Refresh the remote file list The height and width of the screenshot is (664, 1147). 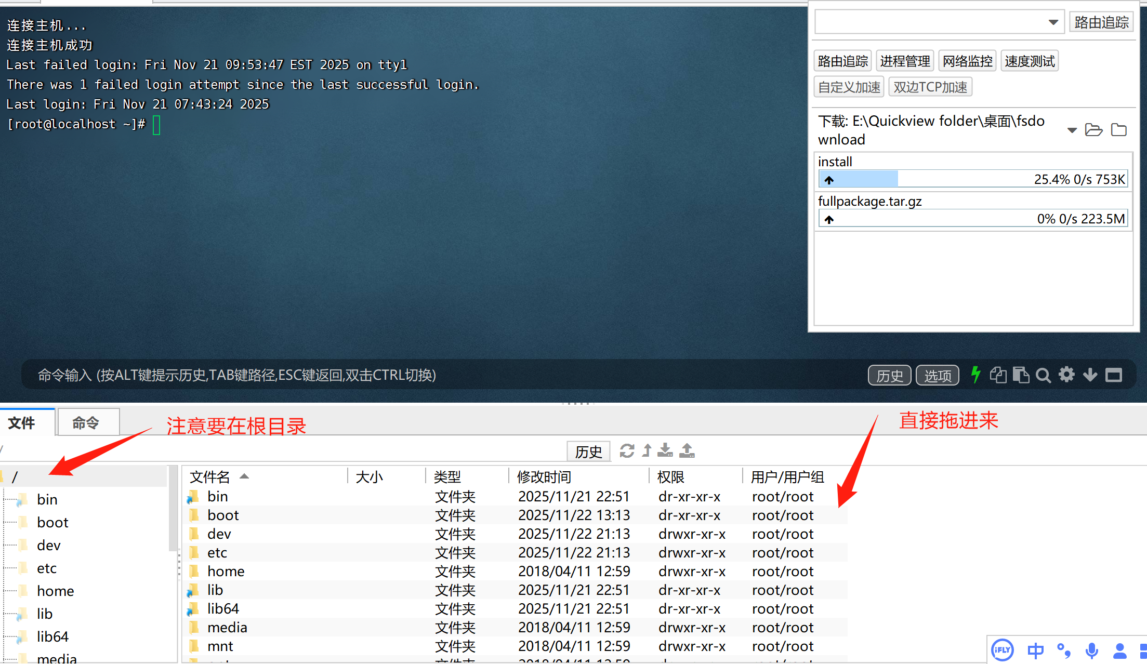pyautogui.click(x=627, y=450)
